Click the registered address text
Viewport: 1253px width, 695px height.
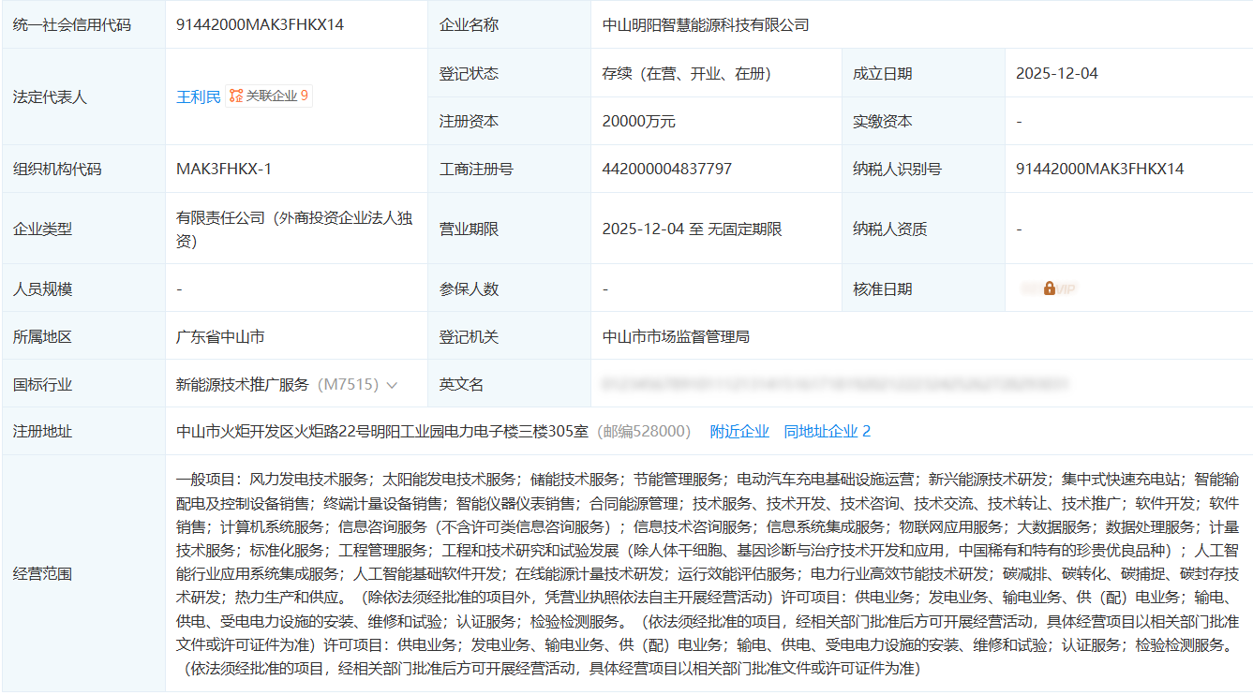coord(382,431)
